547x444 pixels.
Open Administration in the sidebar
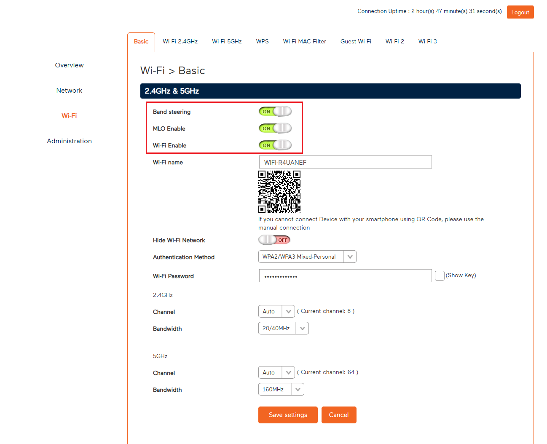(x=70, y=141)
